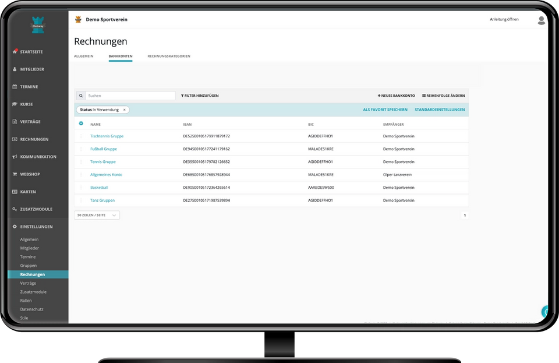Image resolution: width=559 pixels, height=363 pixels.
Task: Open Stile under Einstellungen
Action: click(24, 318)
